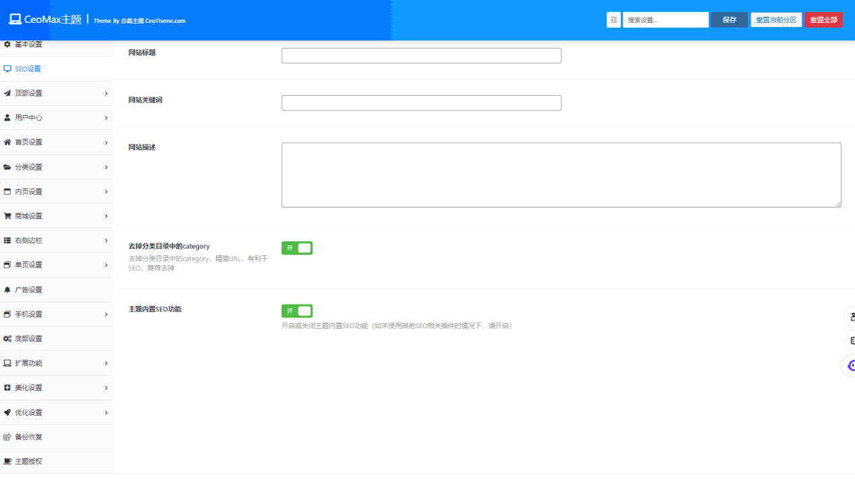Click the bell icon for 广告设置
Image resolution: width=855 pixels, height=479 pixels.
7,290
